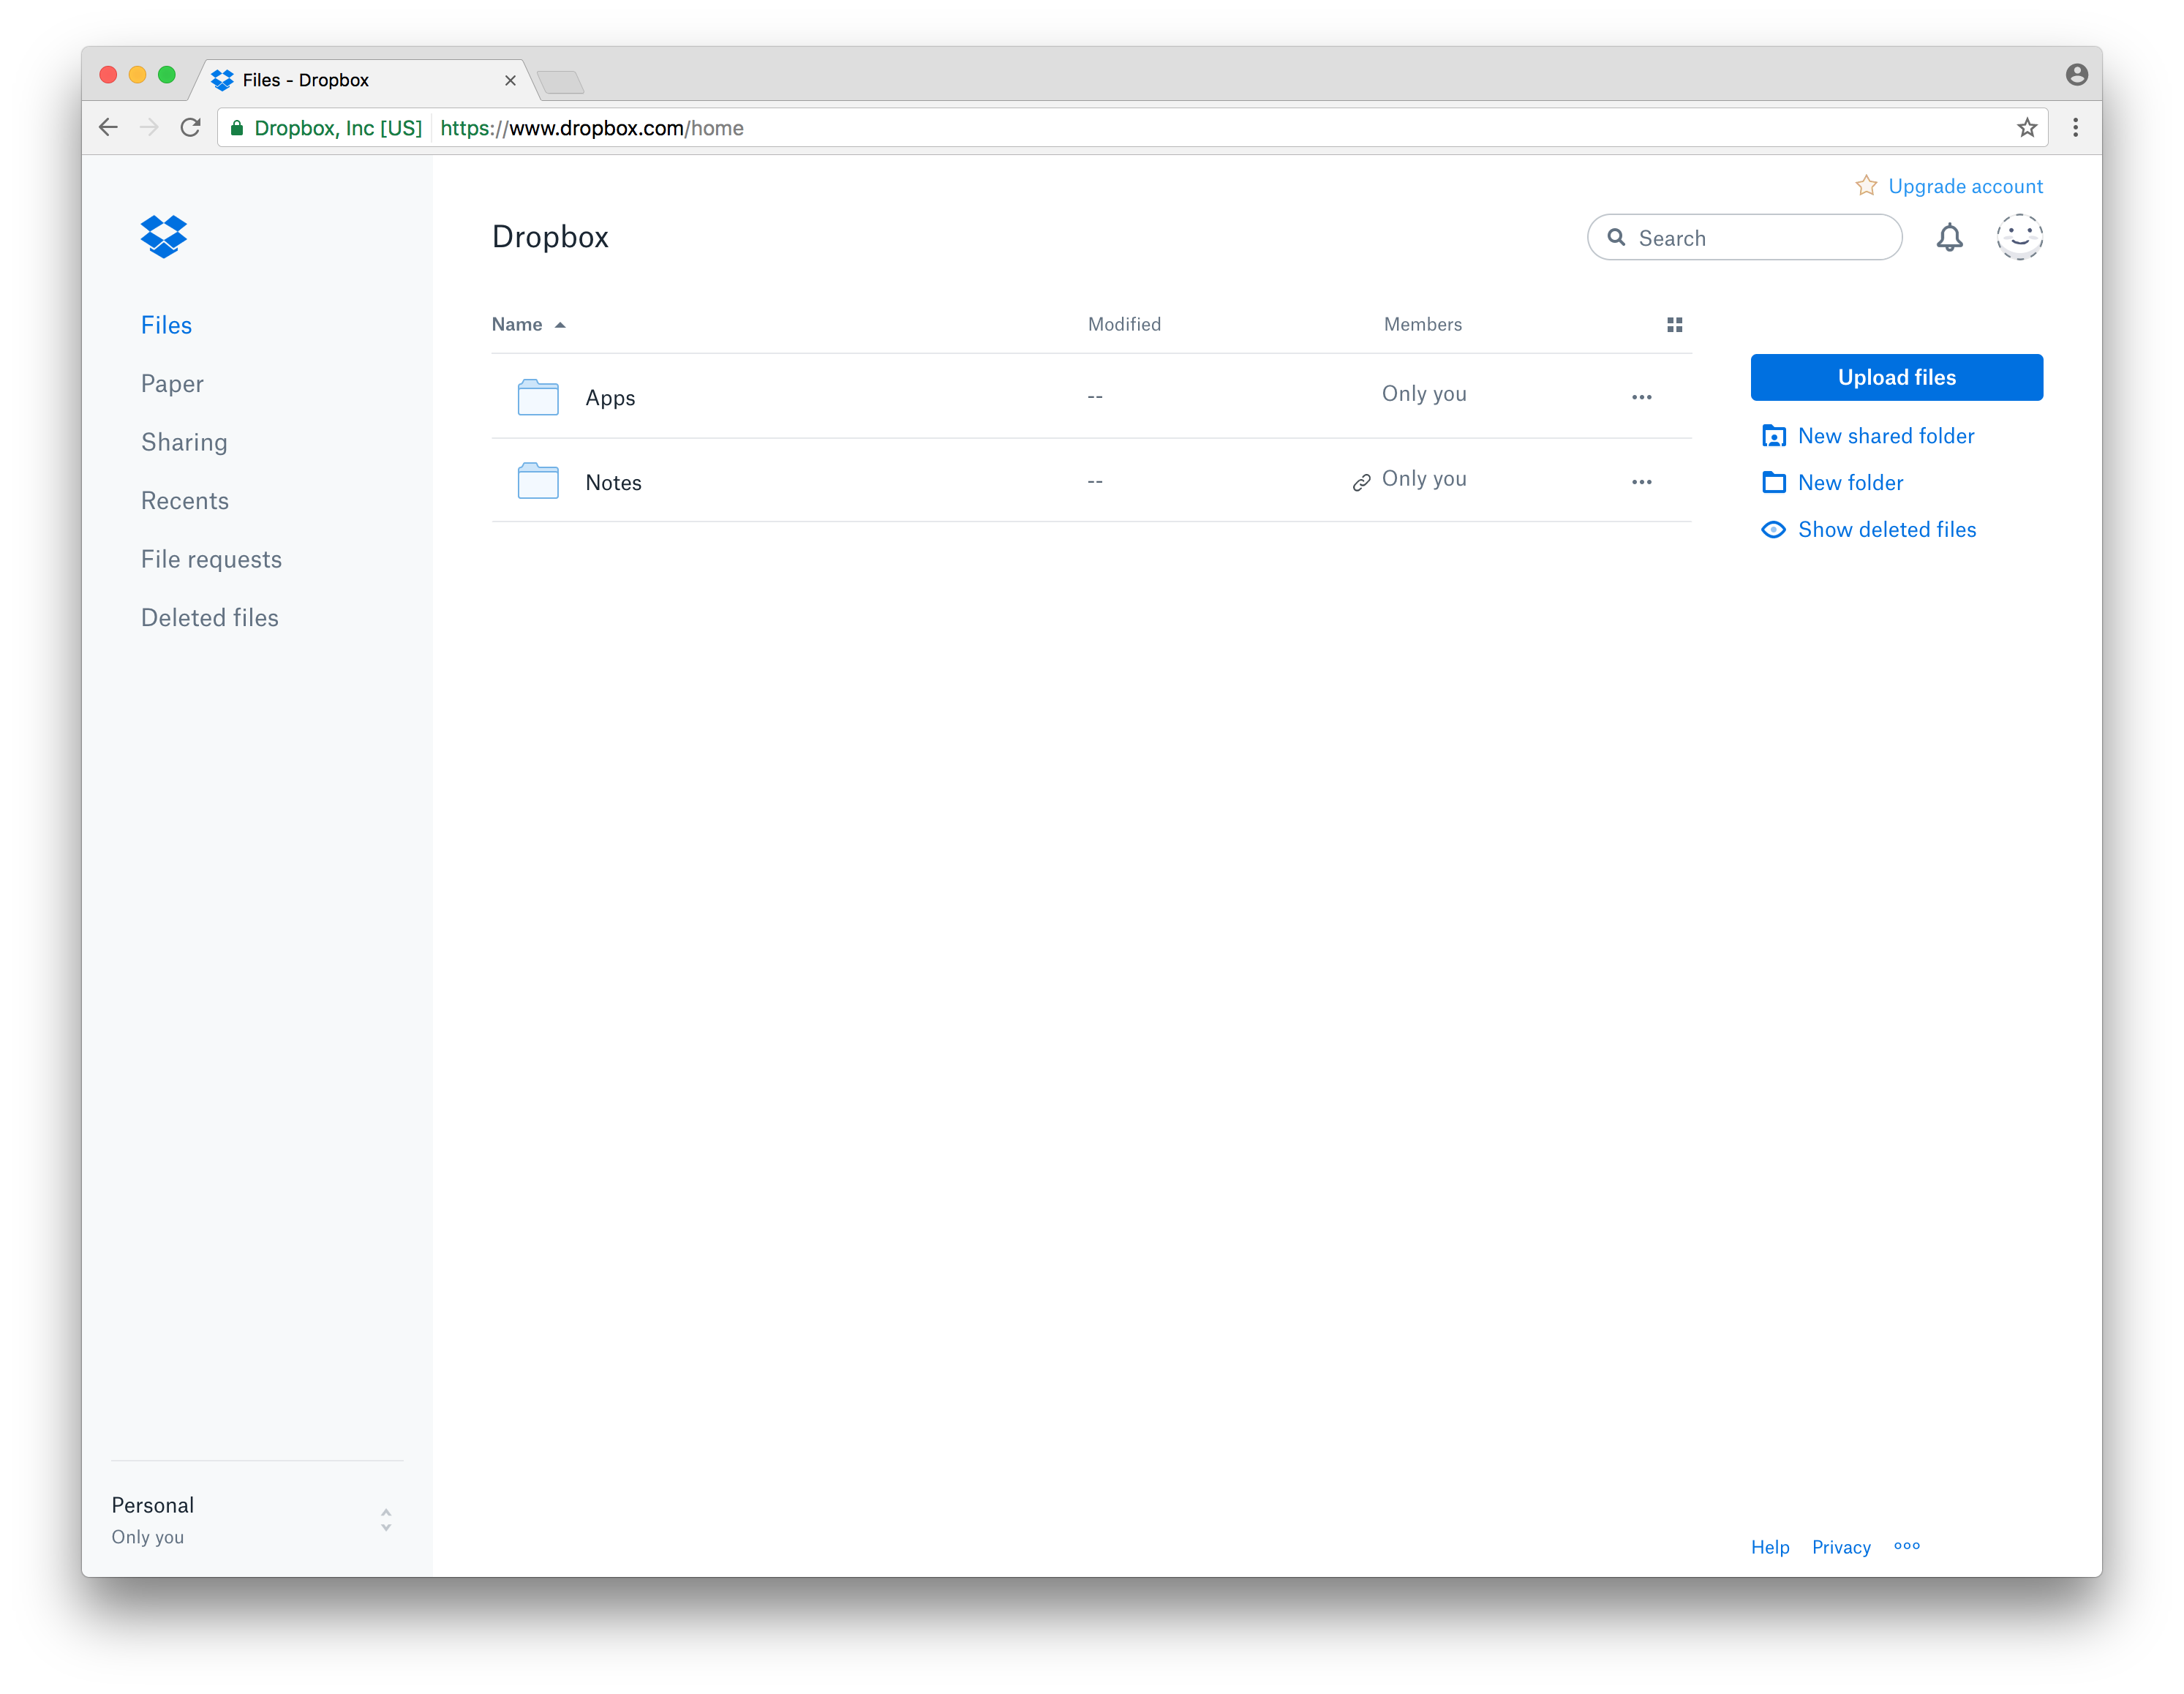2184x1694 pixels.
Task: Click the browser address bar URL
Action: pyautogui.click(x=591, y=128)
